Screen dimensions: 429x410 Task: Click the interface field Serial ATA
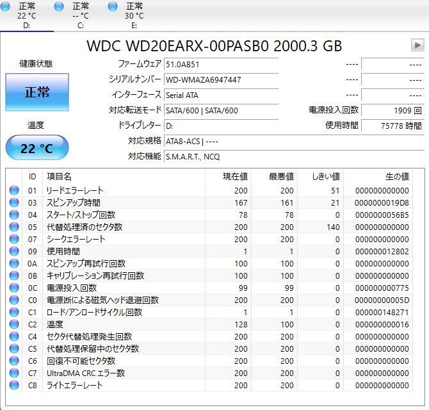(221, 95)
